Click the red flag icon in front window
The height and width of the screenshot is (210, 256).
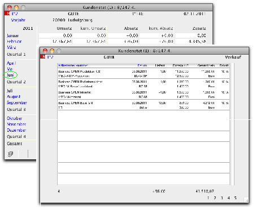coord(44,56)
